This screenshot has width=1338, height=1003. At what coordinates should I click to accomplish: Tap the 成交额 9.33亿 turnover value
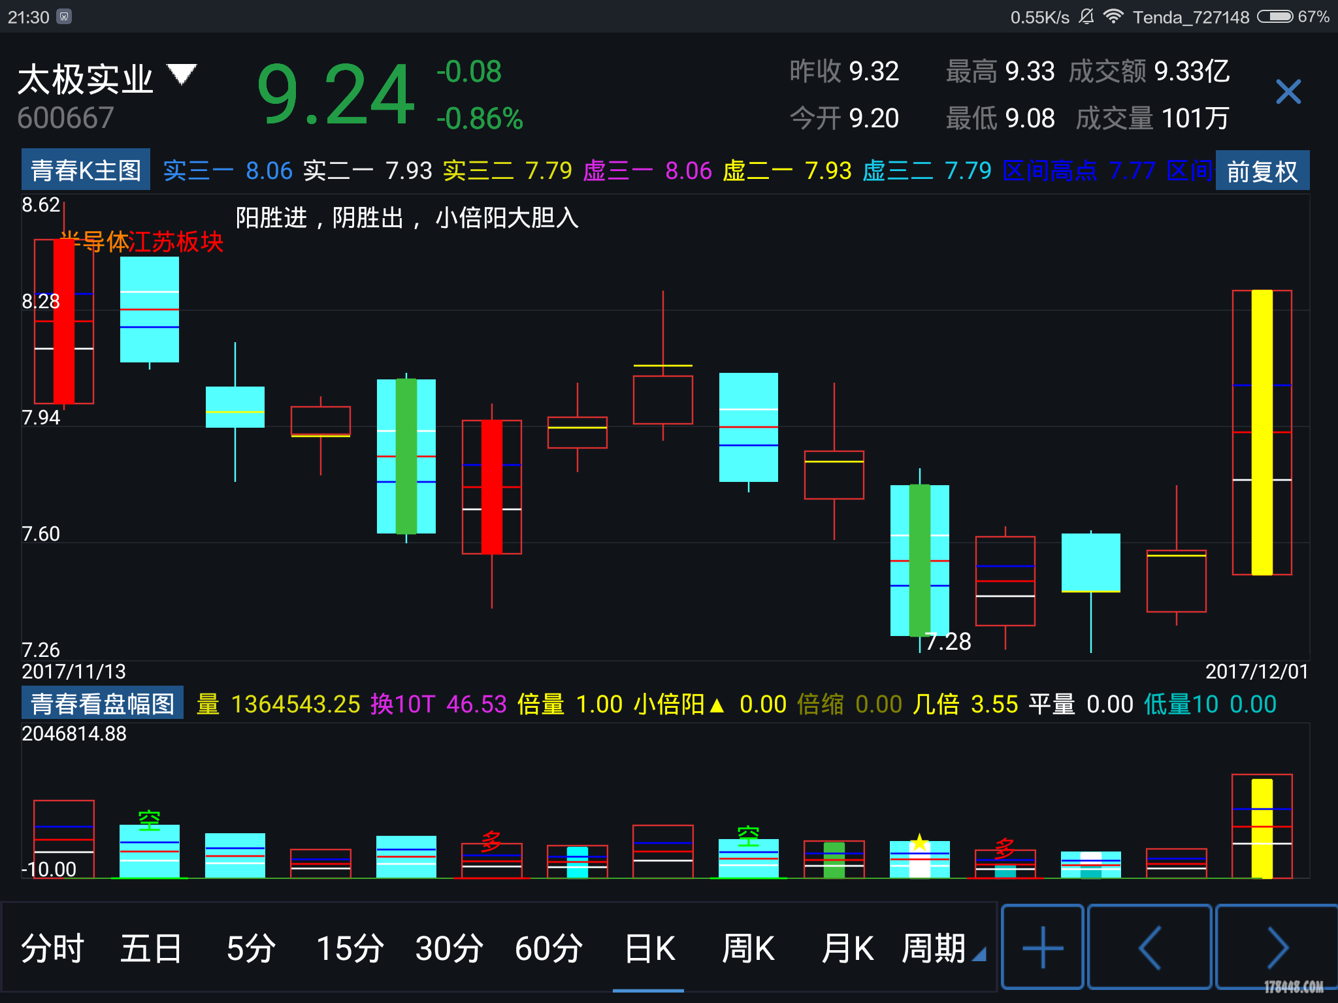(x=1149, y=71)
